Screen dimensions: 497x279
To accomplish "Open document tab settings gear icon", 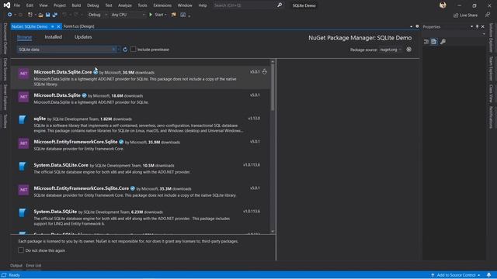I will coord(417,26).
